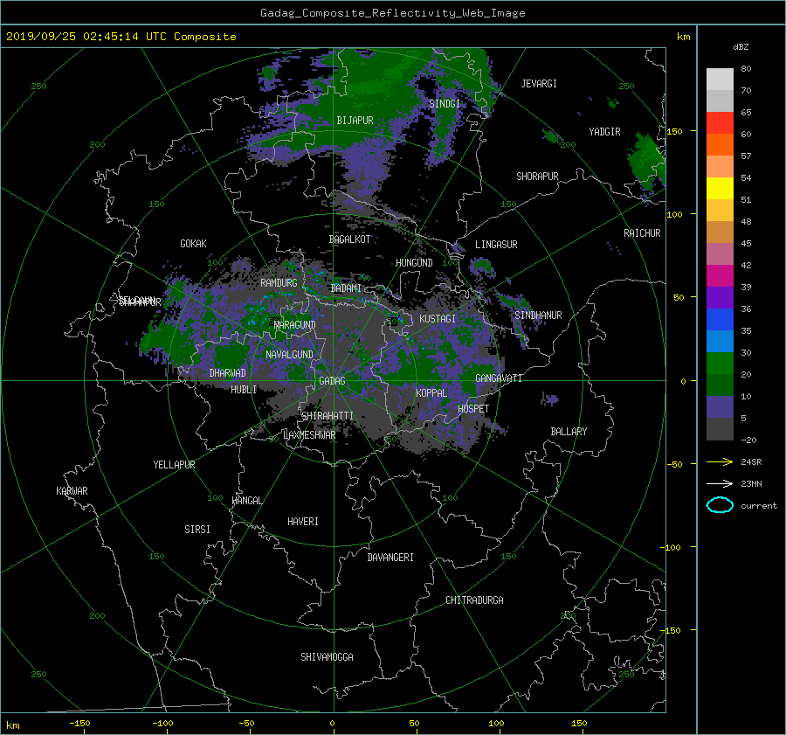Image resolution: width=786 pixels, height=735 pixels.
Task: Click the light gray 80 dBZ swatch
Action: click(720, 79)
